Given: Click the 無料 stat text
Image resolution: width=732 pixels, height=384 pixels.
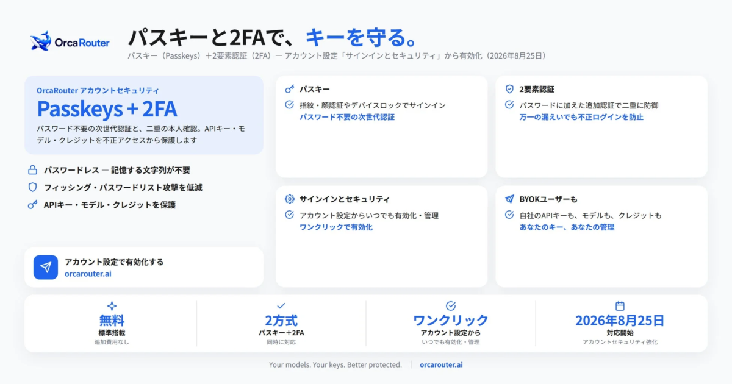Looking at the screenshot, I should [x=112, y=320].
